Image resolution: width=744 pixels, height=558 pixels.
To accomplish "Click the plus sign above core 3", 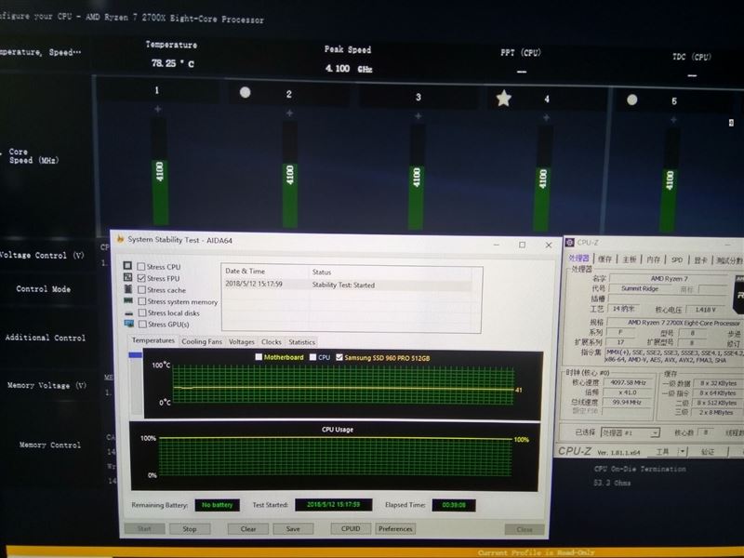I will click(x=418, y=115).
